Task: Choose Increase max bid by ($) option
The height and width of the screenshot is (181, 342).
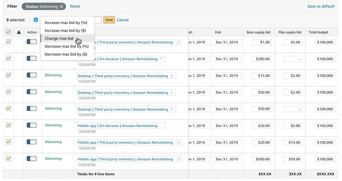Action: (66, 30)
